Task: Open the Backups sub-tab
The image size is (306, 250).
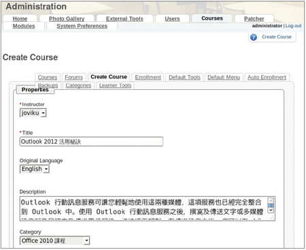Action: [48, 85]
